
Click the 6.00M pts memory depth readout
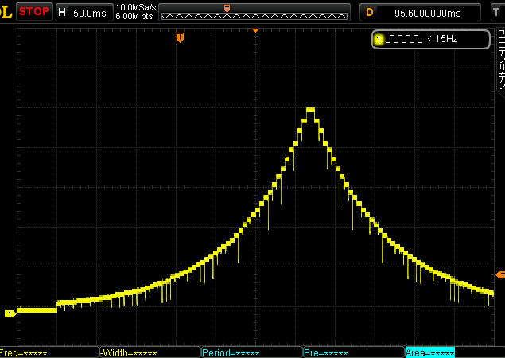tap(134, 16)
